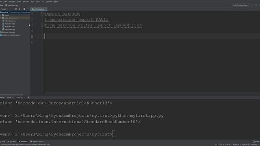Click the Run play icon in toolbar

tap(252, 5)
